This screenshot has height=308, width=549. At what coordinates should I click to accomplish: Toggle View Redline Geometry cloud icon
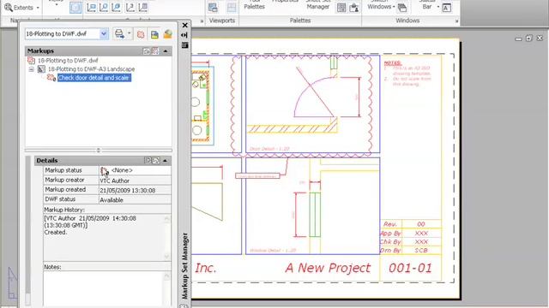pos(141,34)
